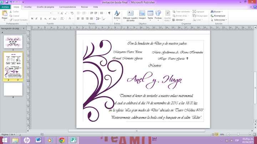Image resolution: width=257 pixels, height=144 pixels.
Task: Toggle paragraph marks display
Action: [x=109, y=13]
